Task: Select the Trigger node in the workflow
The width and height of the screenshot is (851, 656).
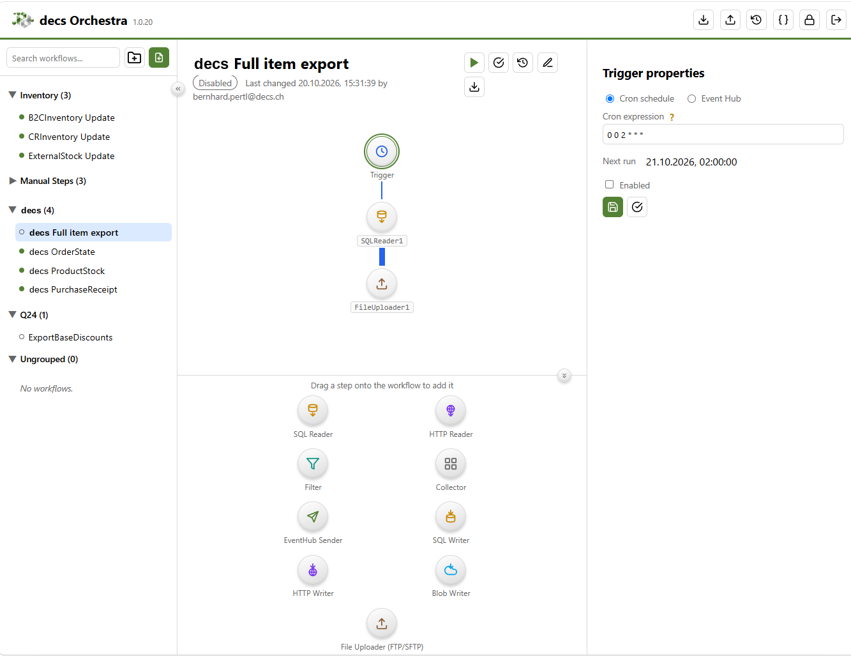Action: tap(382, 151)
